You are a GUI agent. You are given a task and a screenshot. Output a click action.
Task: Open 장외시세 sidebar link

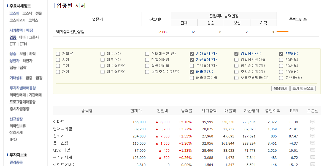[x=16, y=133]
